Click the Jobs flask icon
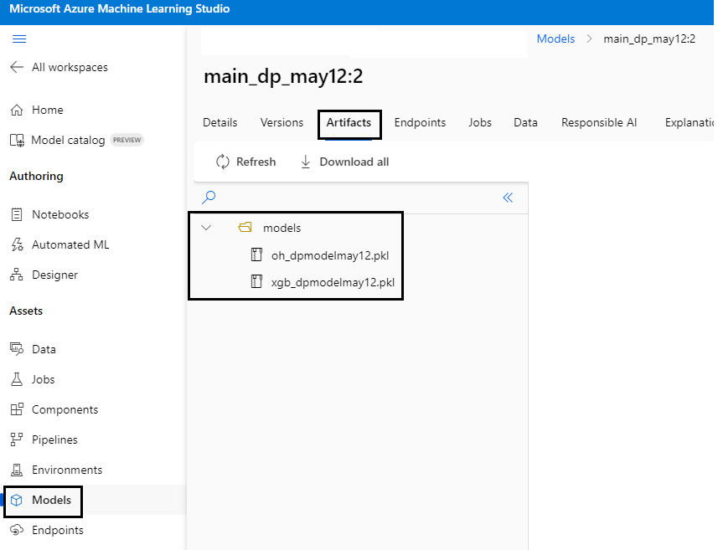718x550 pixels. pyautogui.click(x=17, y=379)
